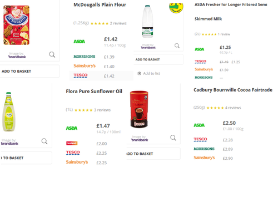Add McDougalls Plain Flour to basket
278x208 pixels.
click(30, 71)
